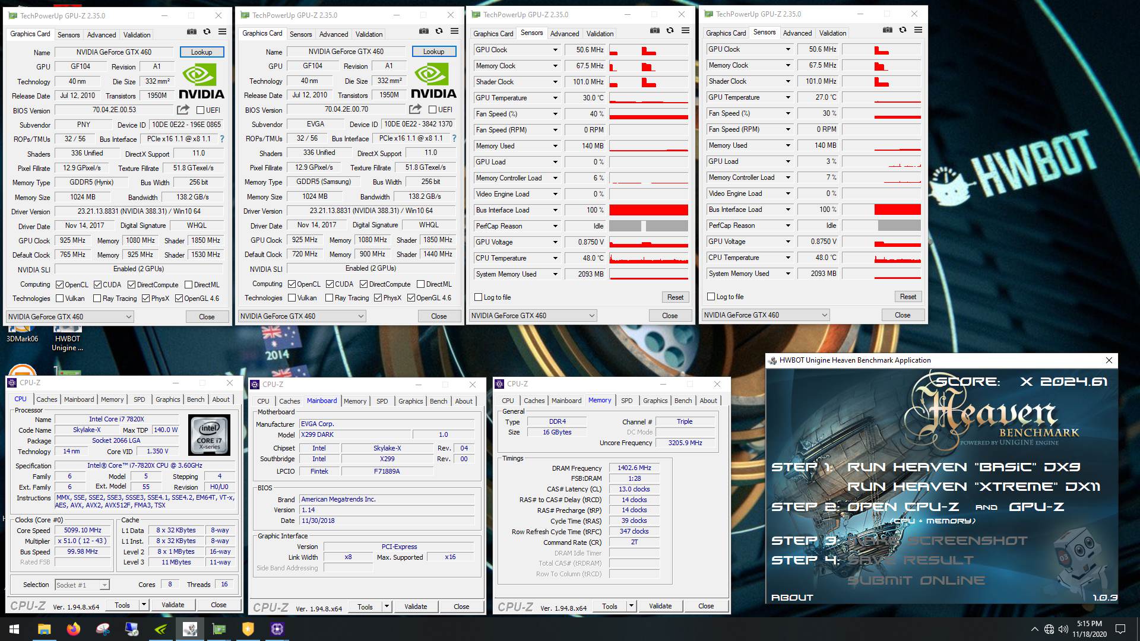
Task: Click Intel Core i7 logo in CPU-Z
Action: 210,435
